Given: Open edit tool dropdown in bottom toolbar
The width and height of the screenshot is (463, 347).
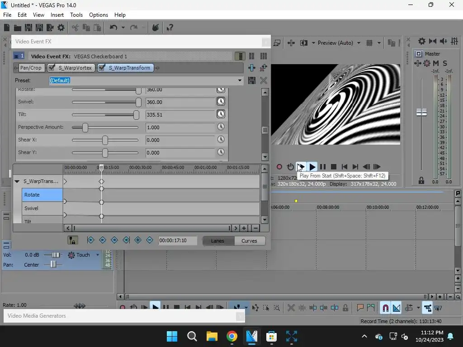Looking at the screenshot, I should 246,308.
